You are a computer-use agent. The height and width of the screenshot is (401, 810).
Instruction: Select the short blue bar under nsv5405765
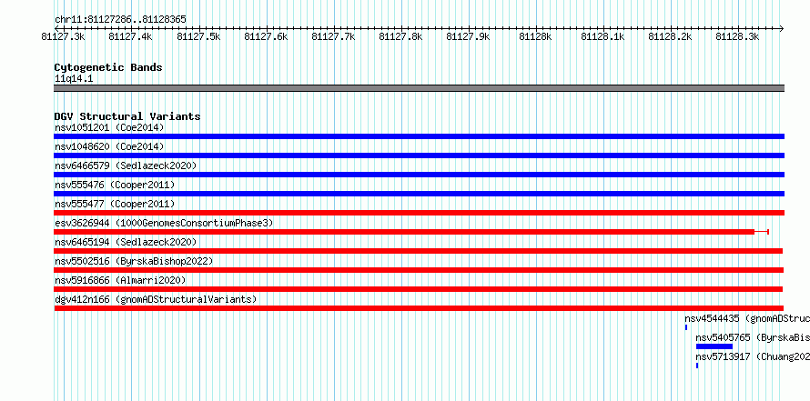(x=714, y=346)
